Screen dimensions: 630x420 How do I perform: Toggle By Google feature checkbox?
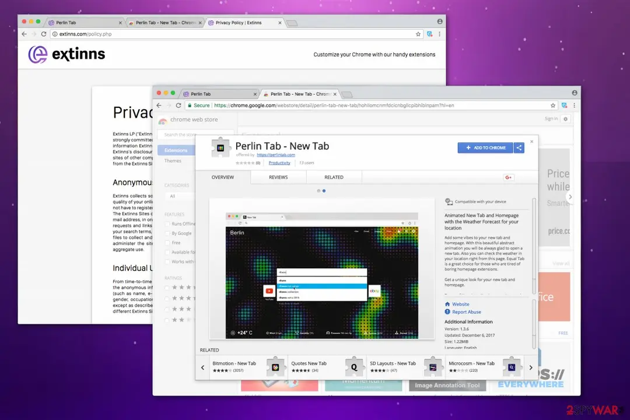(167, 233)
